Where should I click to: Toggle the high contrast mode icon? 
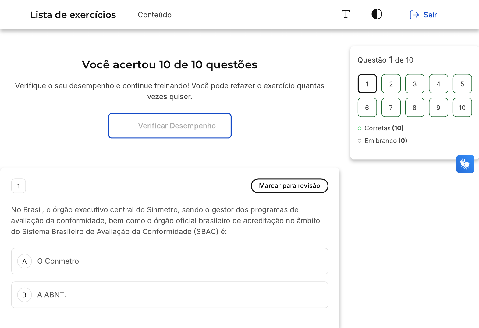coord(377,14)
